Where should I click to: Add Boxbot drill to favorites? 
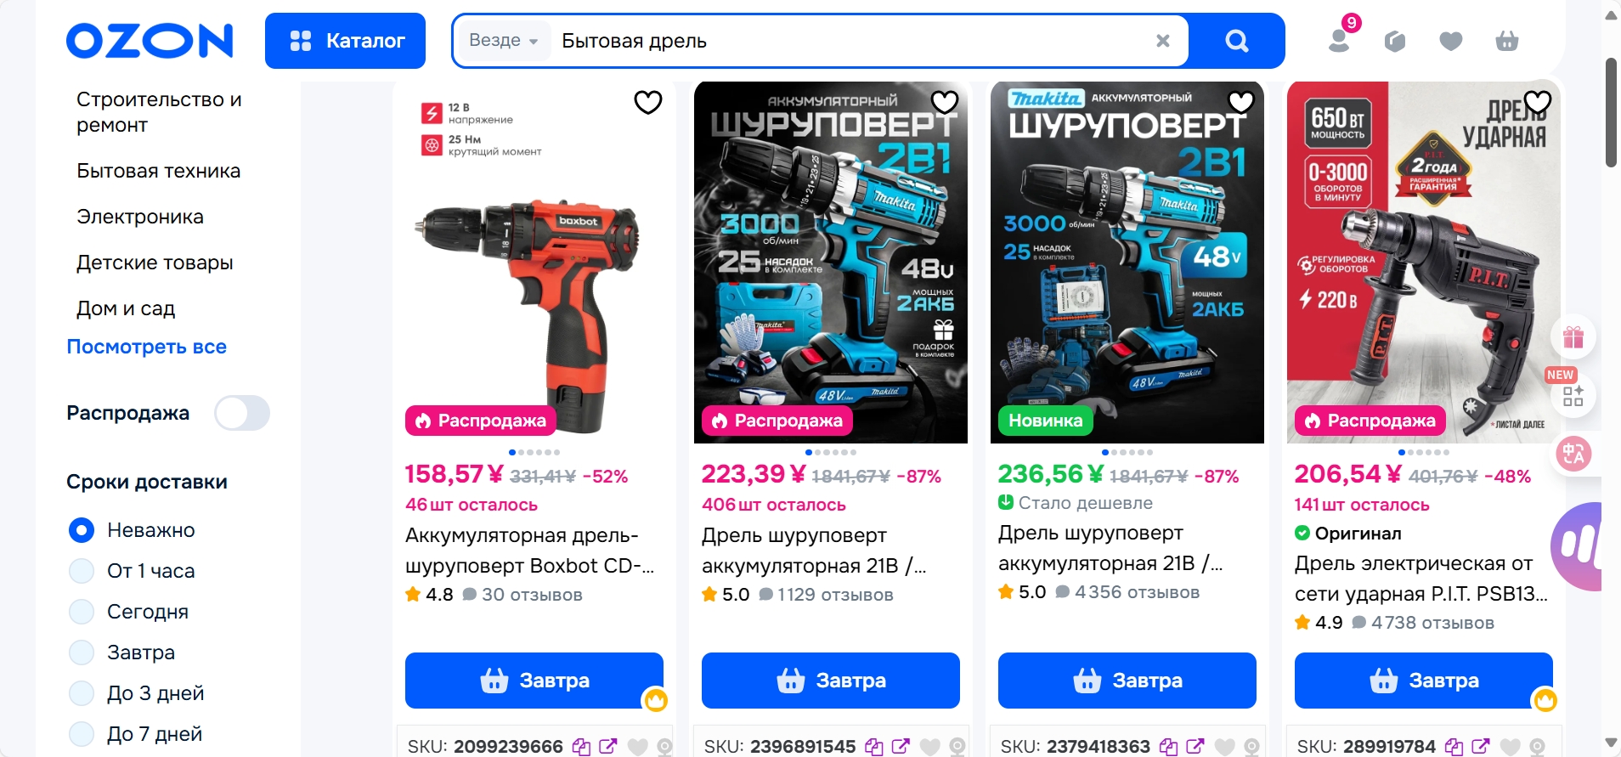tap(648, 102)
